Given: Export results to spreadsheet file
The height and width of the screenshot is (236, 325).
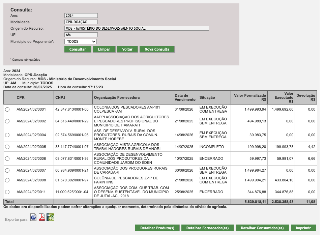Looking at the screenshot, I should (x=50, y=217).
